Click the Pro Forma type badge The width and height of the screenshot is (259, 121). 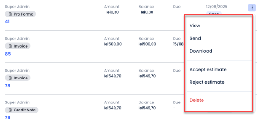pyautogui.click(x=20, y=14)
